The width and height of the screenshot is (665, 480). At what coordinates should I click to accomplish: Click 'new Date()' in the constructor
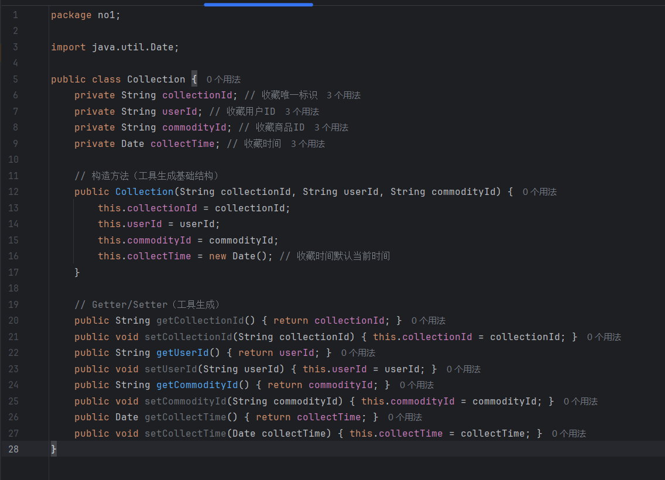(x=238, y=256)
